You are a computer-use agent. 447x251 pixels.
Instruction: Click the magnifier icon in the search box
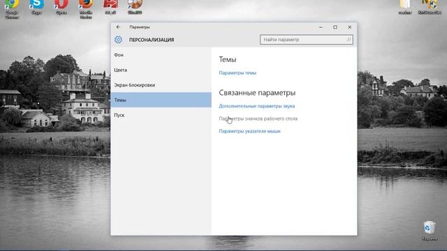tap(349, 40)
